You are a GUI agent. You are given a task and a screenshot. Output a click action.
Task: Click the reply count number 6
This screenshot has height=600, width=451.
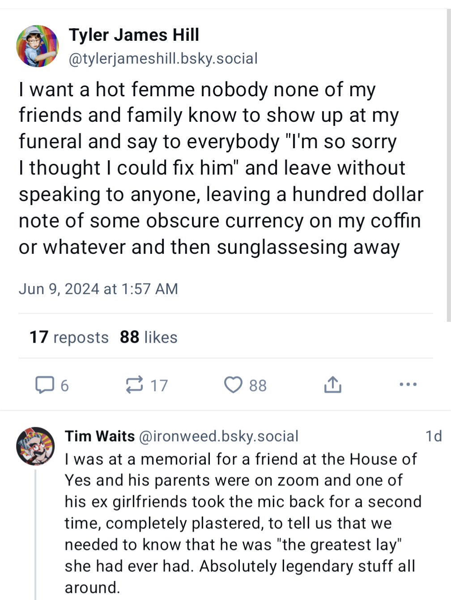click(65, 386)
